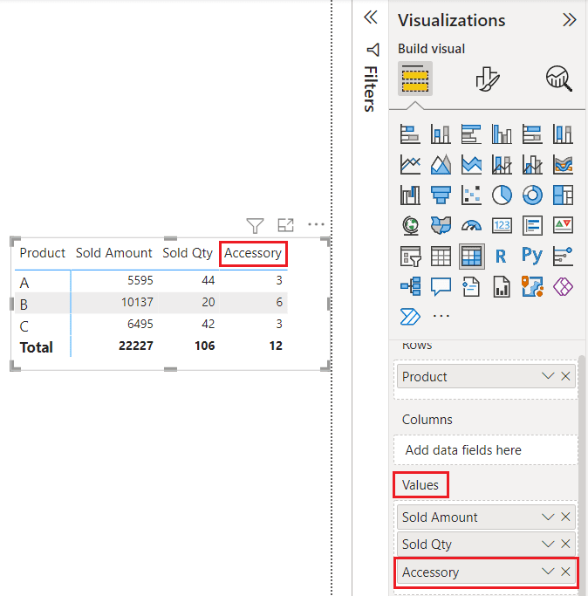Viewport: 588px width, 596px height.
Task: Click the Columns 'Add data fields here' well
Action: point(486,450)
